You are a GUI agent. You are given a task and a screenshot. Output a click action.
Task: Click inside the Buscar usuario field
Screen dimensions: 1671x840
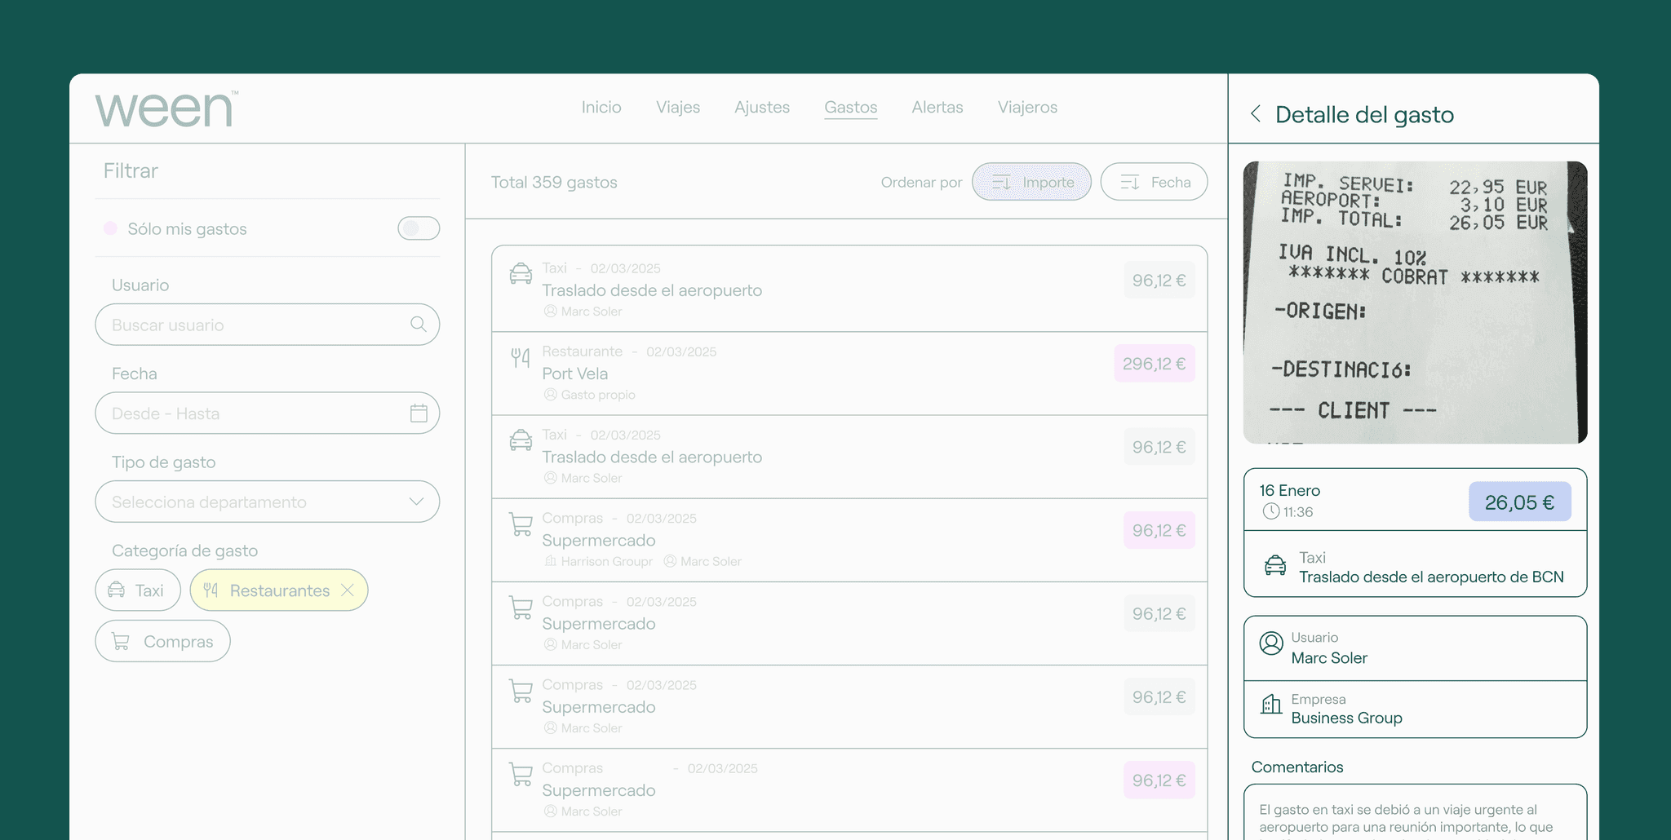click(x=268, y=325)
